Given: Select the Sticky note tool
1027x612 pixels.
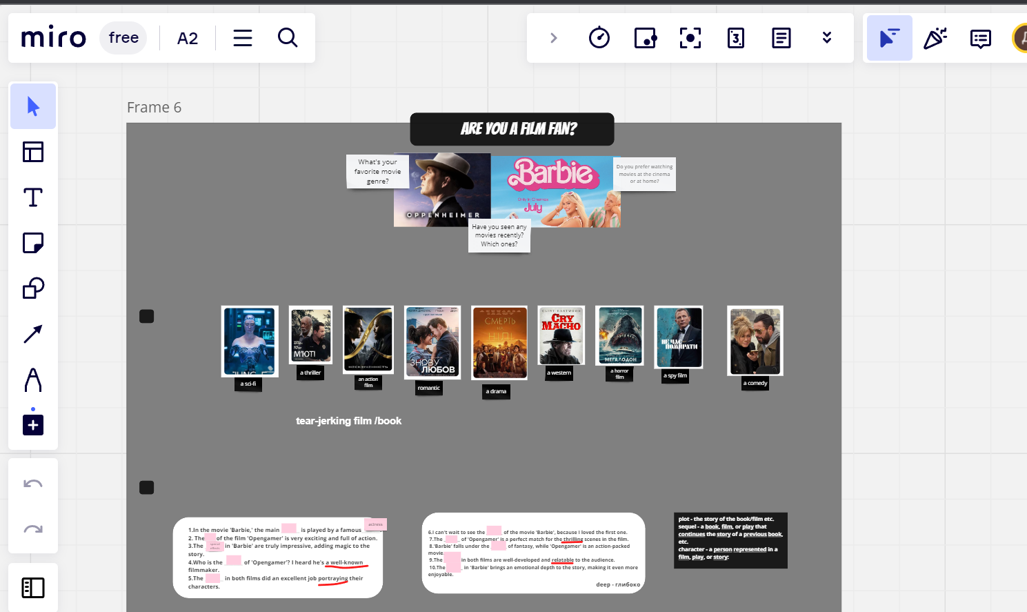Looking at the screenshot, I should [33, 243].
